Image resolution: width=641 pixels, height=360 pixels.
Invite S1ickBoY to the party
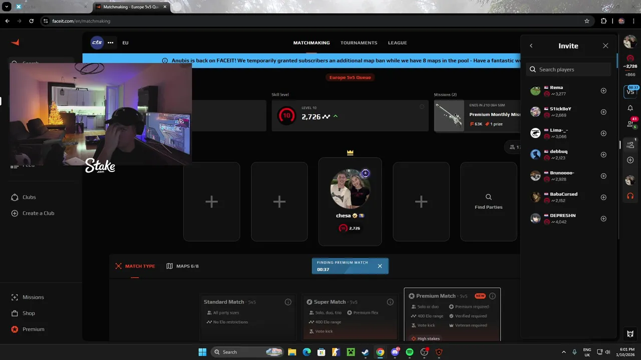[x=603, y=112]
